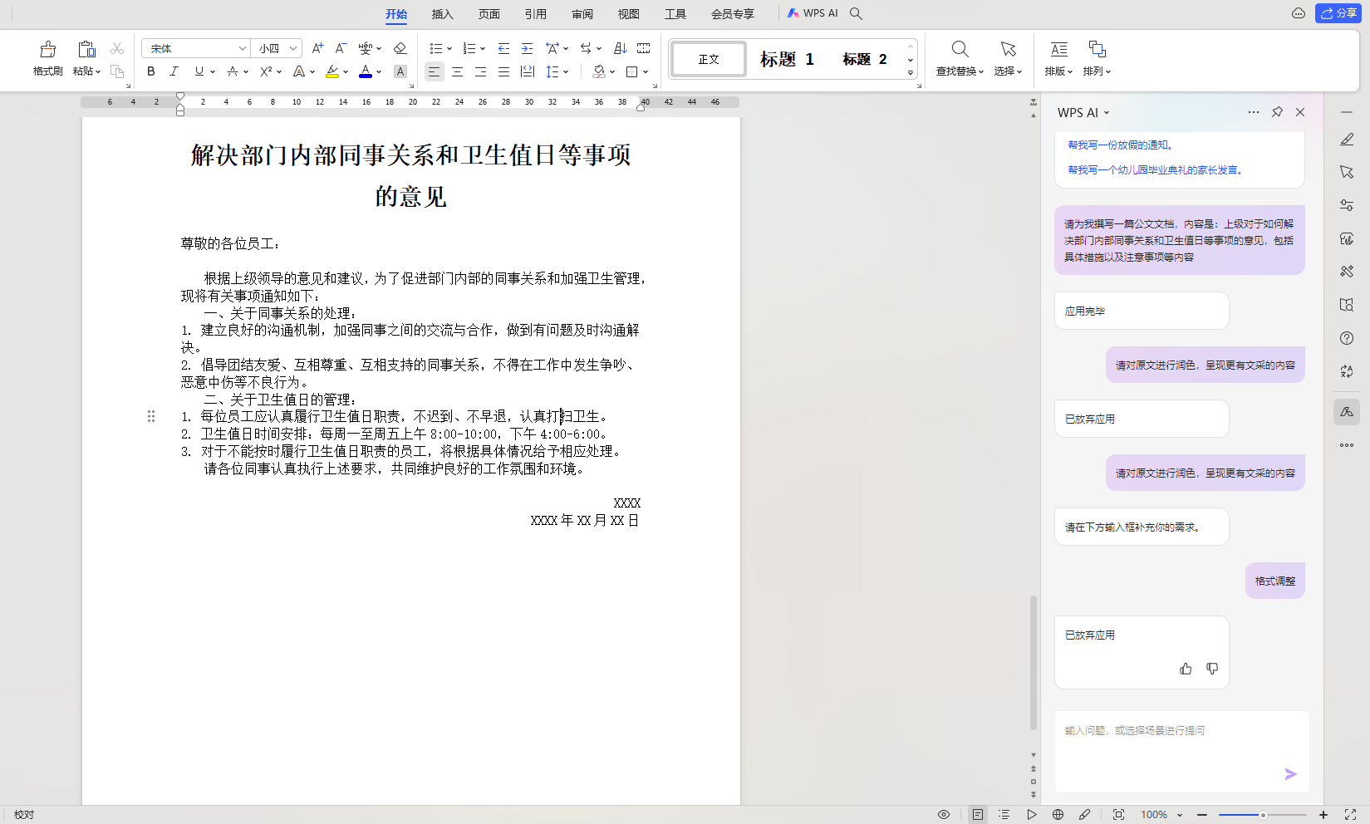1370x824 pixels.
Task: Increase paragraph indent
Action: tap(527, 49)
